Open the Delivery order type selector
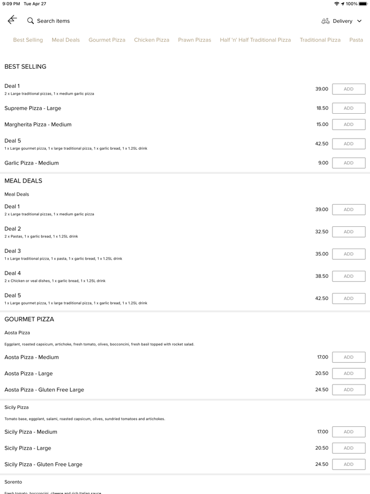This screenshot has height=494, width=370. click(x=342, y=21)
